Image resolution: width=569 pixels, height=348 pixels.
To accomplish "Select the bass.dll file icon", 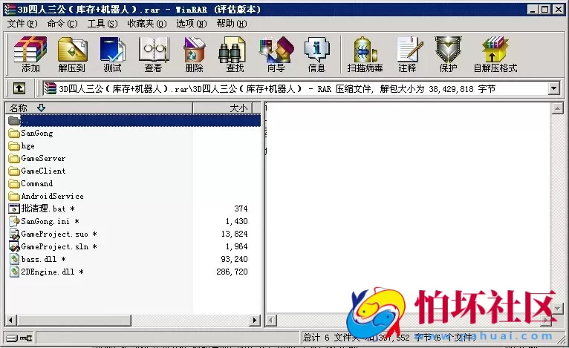I will coord(14,259).
